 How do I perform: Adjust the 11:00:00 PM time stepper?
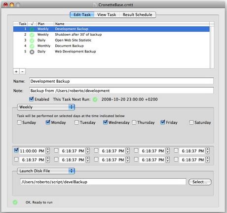pos(48,151)
